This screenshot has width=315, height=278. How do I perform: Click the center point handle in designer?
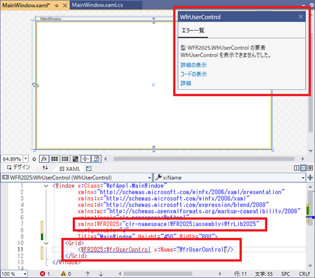pos(154,85)
